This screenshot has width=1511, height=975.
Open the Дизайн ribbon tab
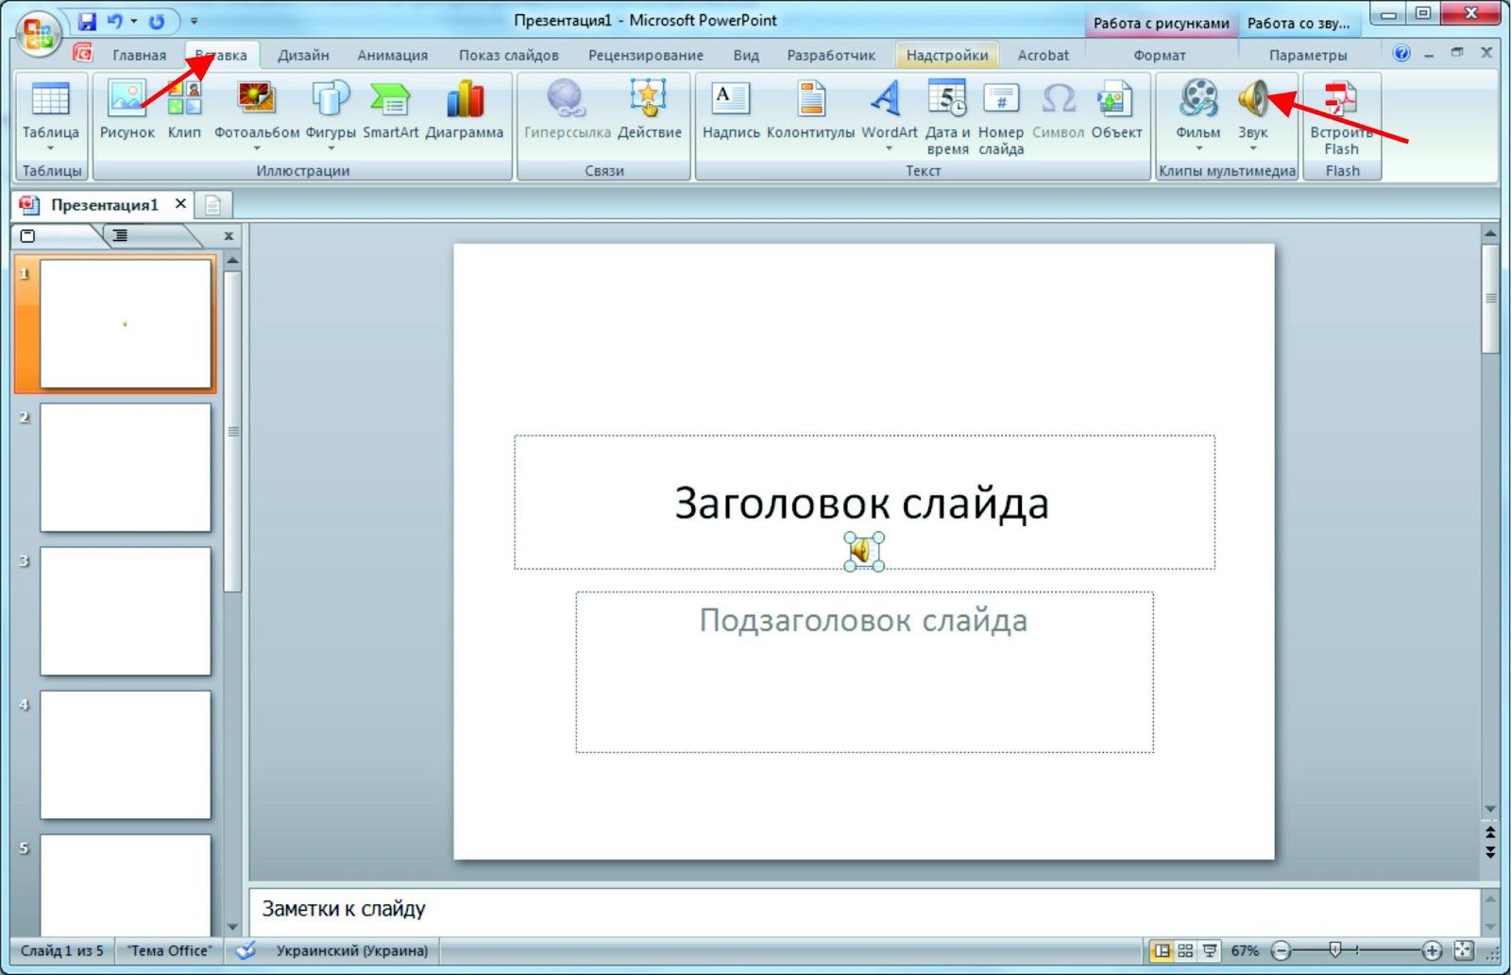point(303,55)
